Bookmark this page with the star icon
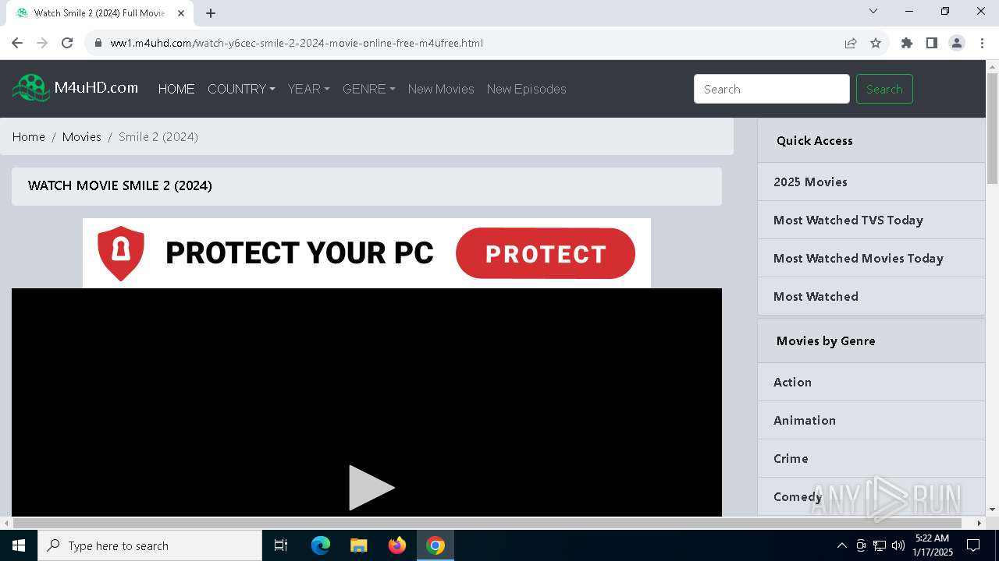The height and width of the screenshot is (561, 999). [x=876, y=43]
